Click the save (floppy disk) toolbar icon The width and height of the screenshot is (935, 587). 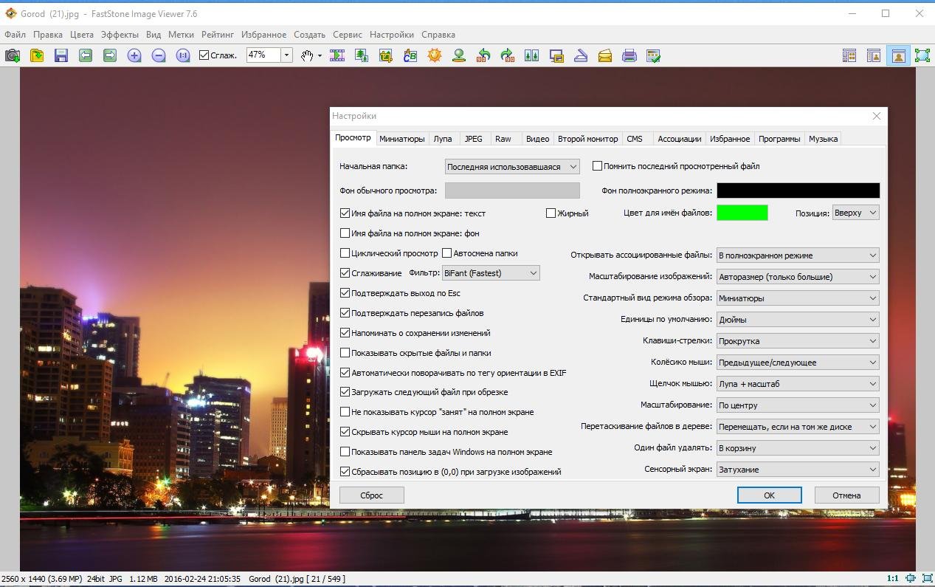pos(61,55)
